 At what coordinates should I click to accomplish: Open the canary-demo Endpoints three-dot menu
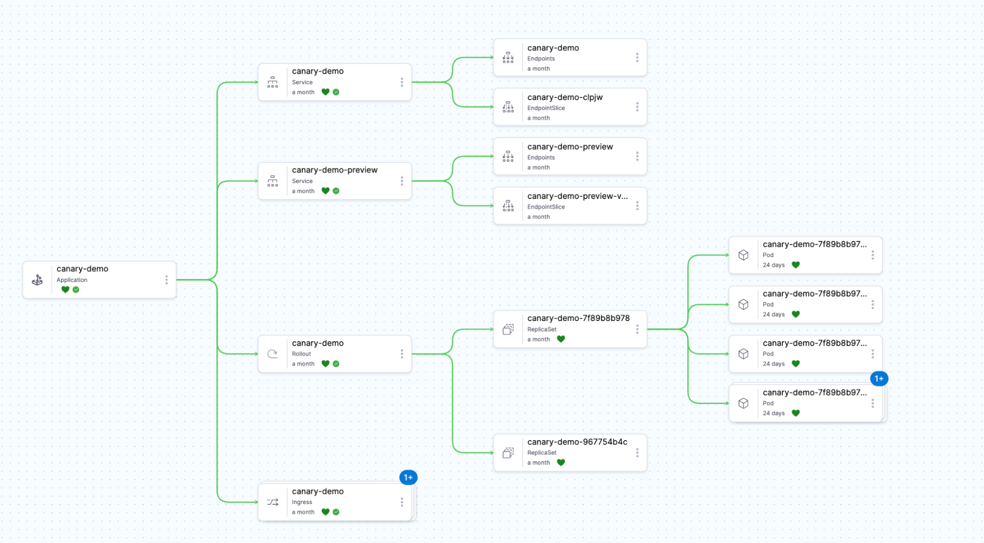pos(637,58)
